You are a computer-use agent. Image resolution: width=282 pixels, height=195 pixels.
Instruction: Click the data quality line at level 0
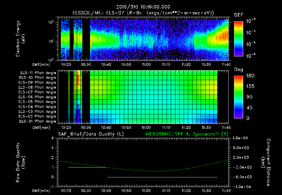[162, 177]
